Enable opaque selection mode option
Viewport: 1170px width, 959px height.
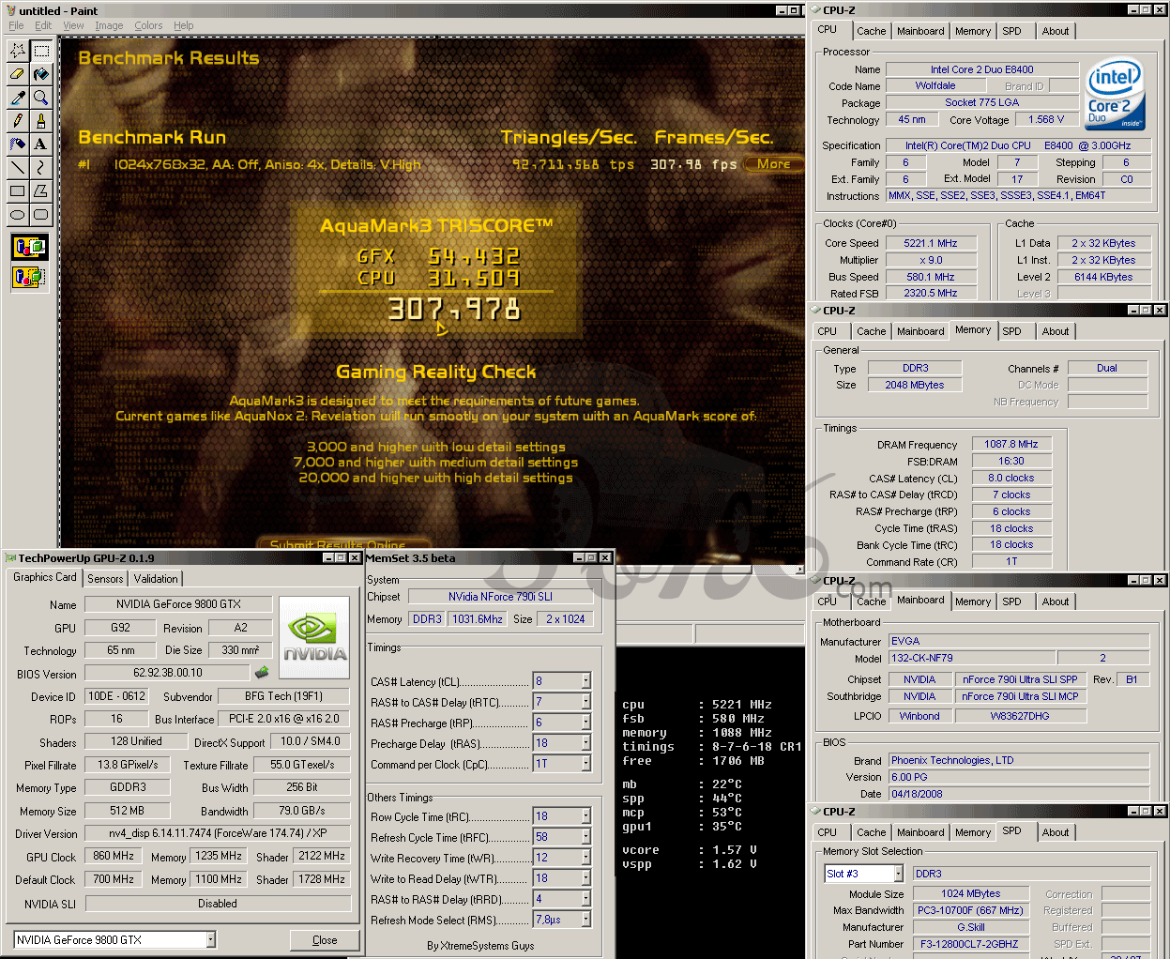(x=29, y=248)
